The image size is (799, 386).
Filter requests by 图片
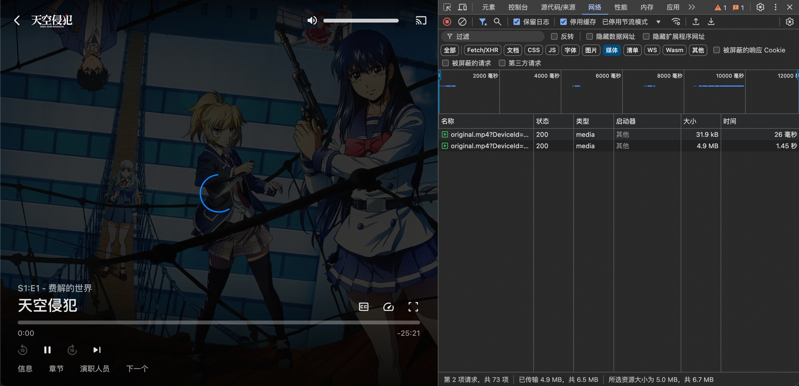pyautogui.click(x=591, y=50)
